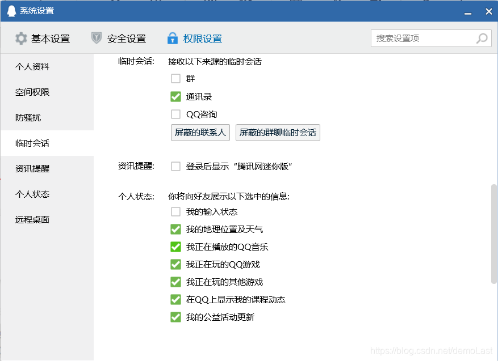Uncheck 我正在播放的QQ音乐
Screen dimensions: 498x361
[x=175, y=247]
